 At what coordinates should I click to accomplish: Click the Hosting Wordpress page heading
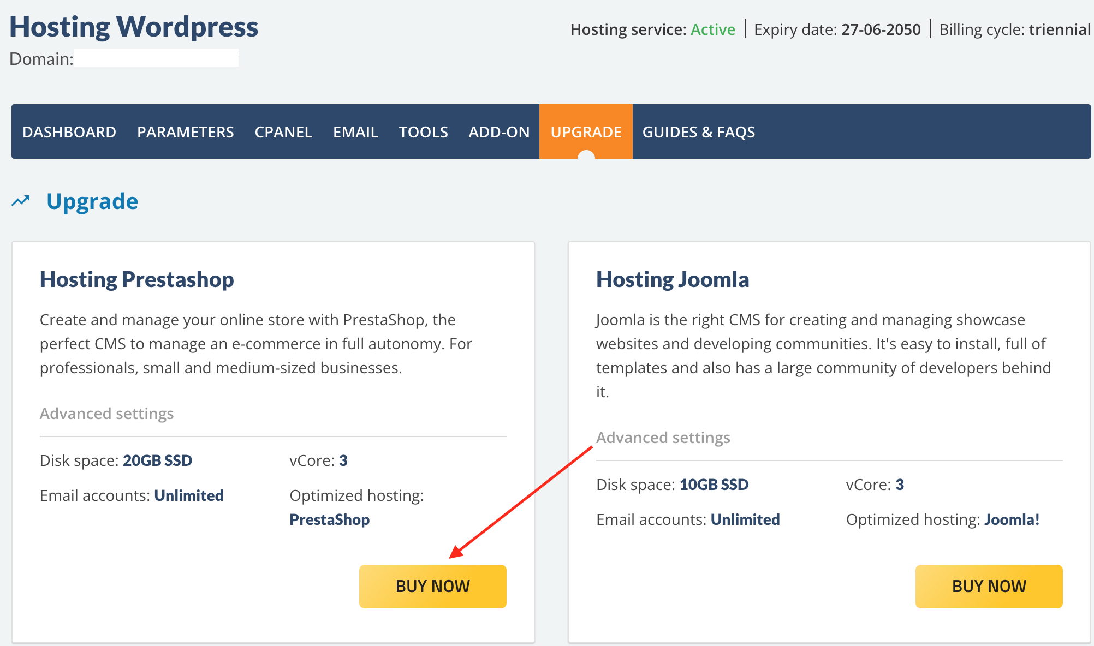[x=134, y=27]
